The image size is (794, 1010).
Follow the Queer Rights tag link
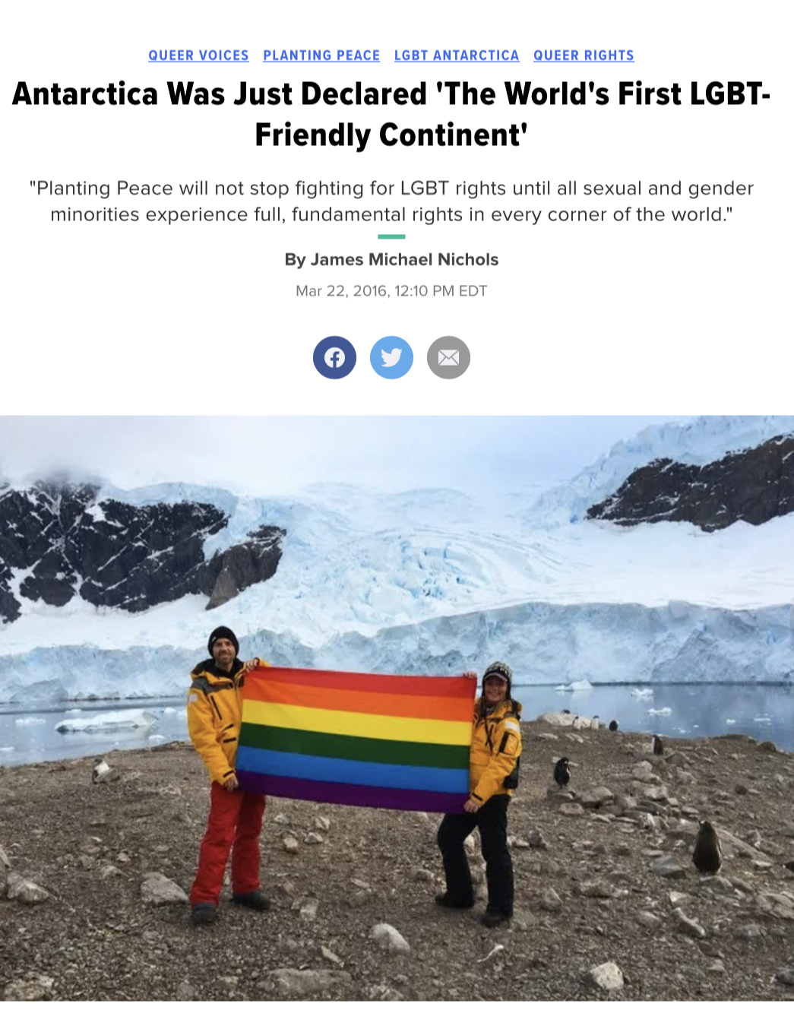[584, 55]
